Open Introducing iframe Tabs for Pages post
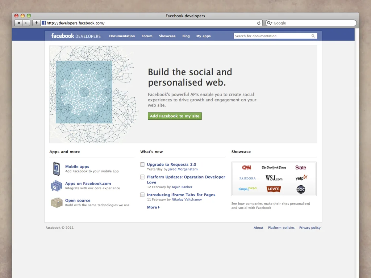 [x=181, y=195]
